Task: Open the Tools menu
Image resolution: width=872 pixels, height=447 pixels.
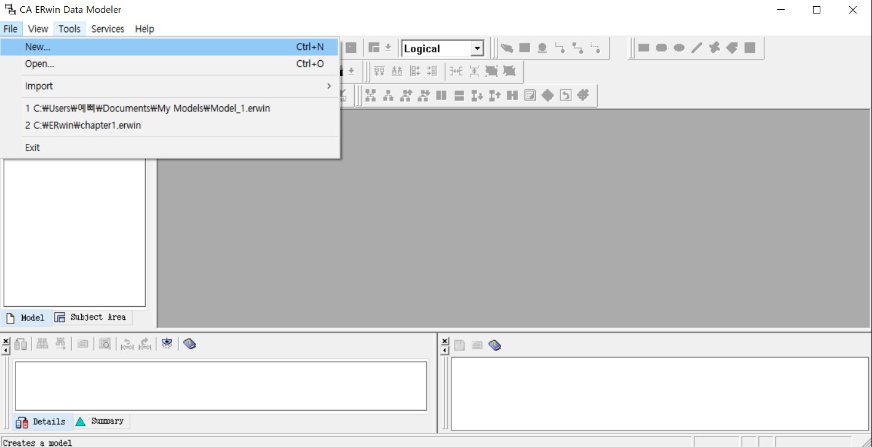Action: (69, 29)
